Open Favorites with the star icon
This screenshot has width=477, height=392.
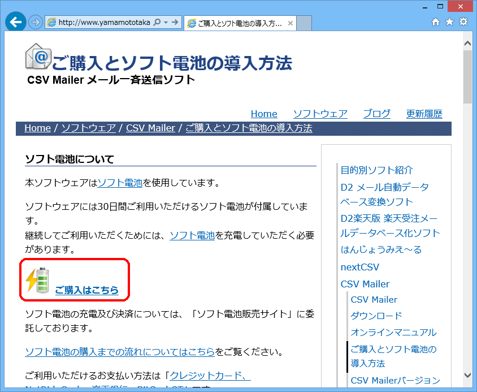click(449, 22)
